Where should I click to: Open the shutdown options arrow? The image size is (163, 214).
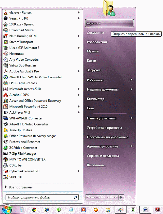coord(121,197)
